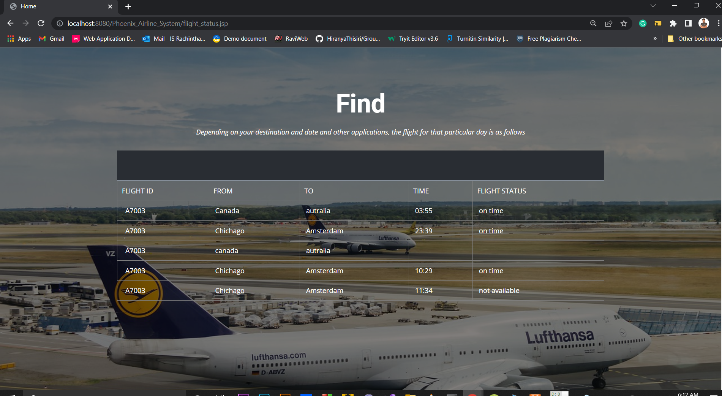Open Web Application D... bookmark
The height and width of the screenshot is (396, 722).
tap(103, 38)
